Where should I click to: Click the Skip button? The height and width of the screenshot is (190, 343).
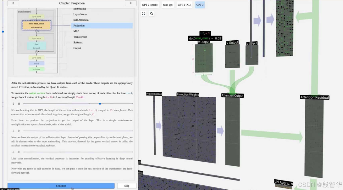click(127, 186)
